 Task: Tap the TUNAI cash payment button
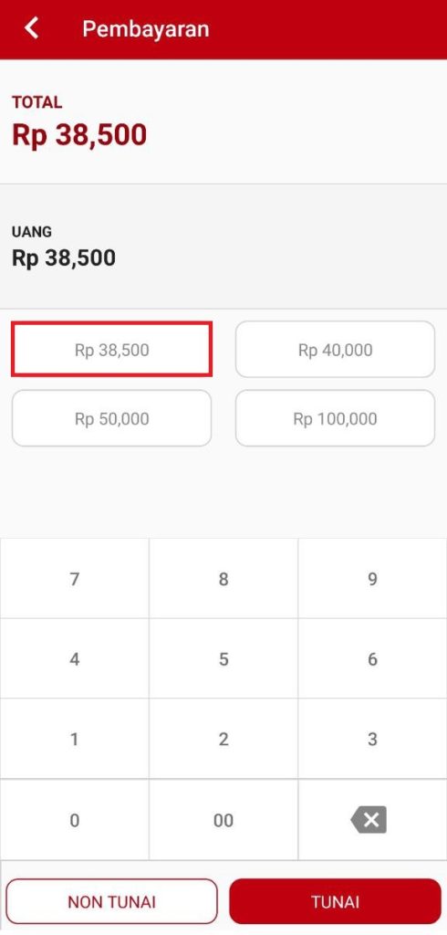pyautogui.click(x=335, y=901)
